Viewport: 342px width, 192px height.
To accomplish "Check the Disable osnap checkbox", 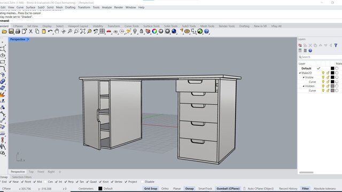I will pyautogui.click(x=143, y=181).
